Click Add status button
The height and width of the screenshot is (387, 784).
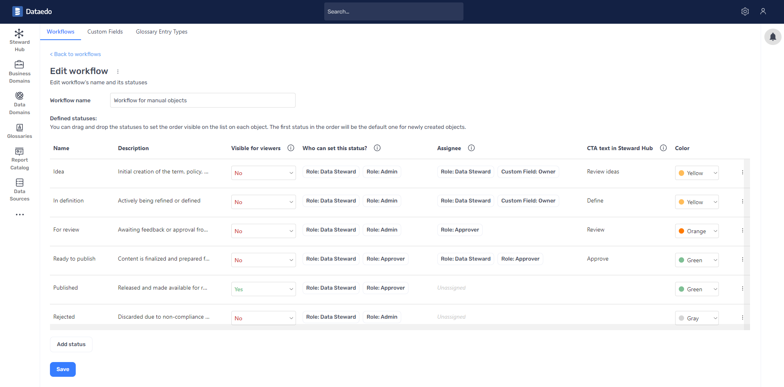tap(71, 344)
